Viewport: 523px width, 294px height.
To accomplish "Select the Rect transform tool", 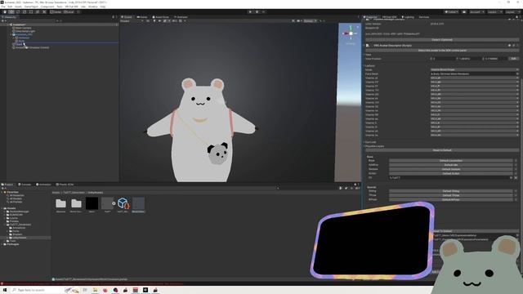I will click(31, 12).
